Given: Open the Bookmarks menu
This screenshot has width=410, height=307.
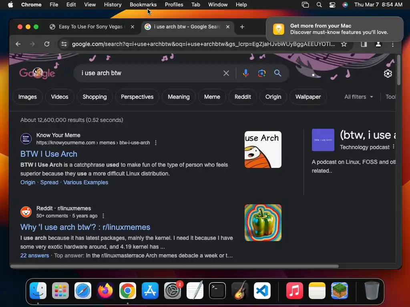Looking at the screenshot, I should coord(143,5).
